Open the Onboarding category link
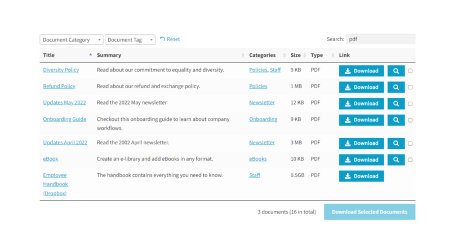This screenshot has width=462, height=236. [263, 119]
